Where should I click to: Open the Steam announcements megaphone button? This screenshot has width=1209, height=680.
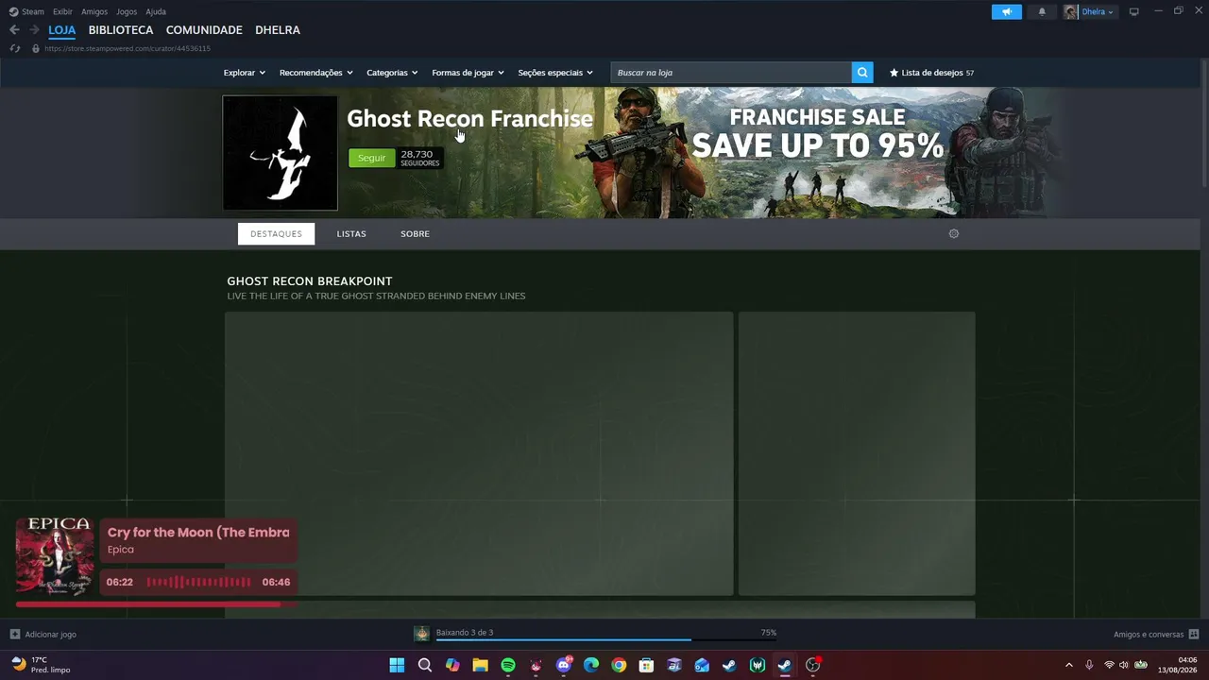pos(1007,12)
